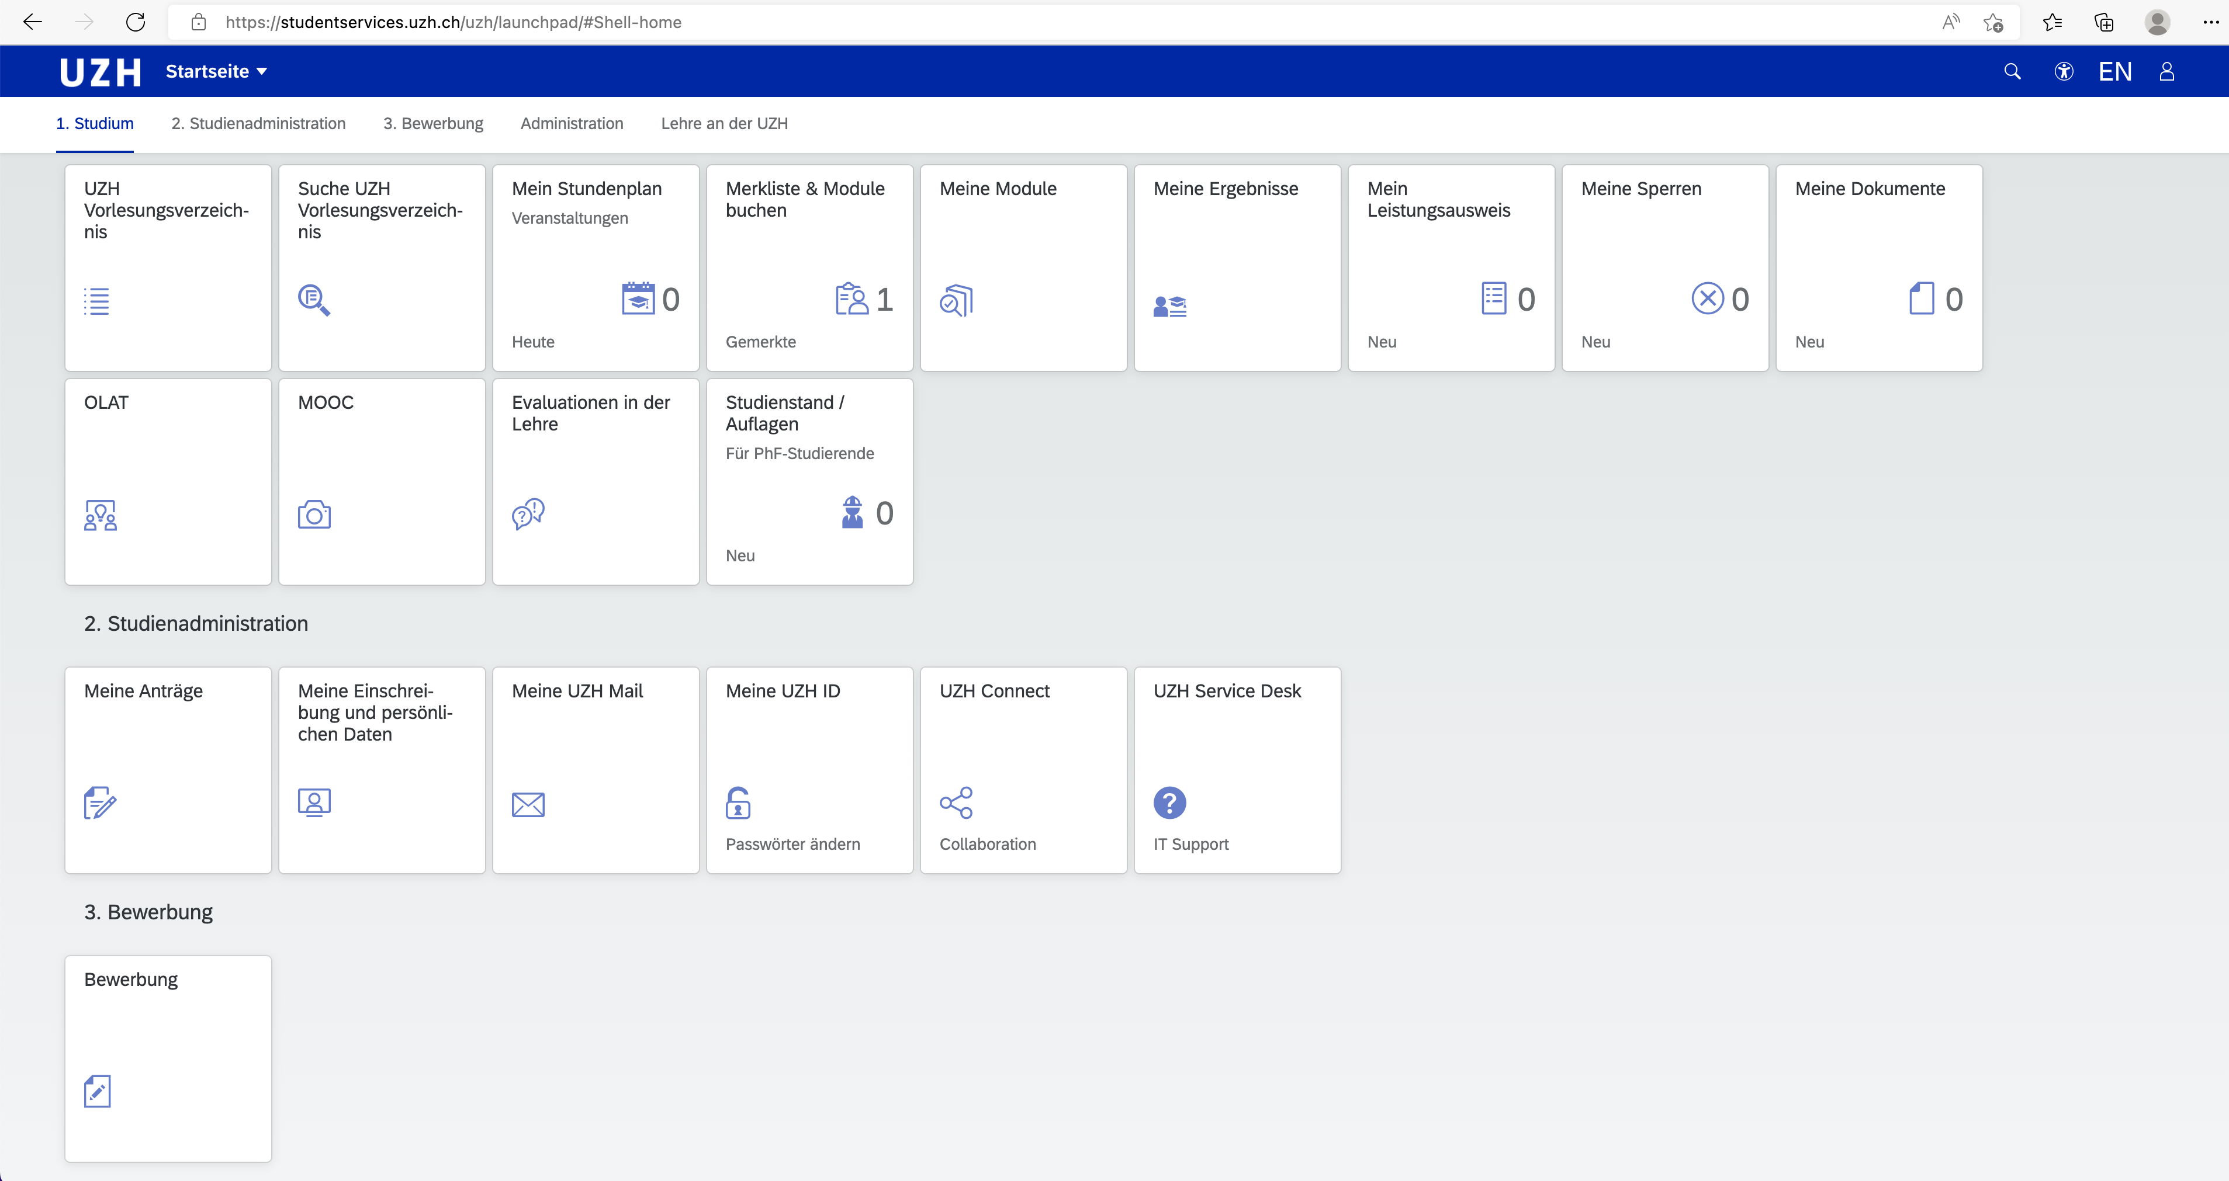Go back using the browser back arrow

[x=32, y=22]
